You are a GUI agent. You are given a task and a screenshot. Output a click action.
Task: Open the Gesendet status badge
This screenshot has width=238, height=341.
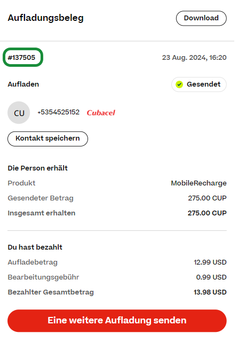coord(199,84)
